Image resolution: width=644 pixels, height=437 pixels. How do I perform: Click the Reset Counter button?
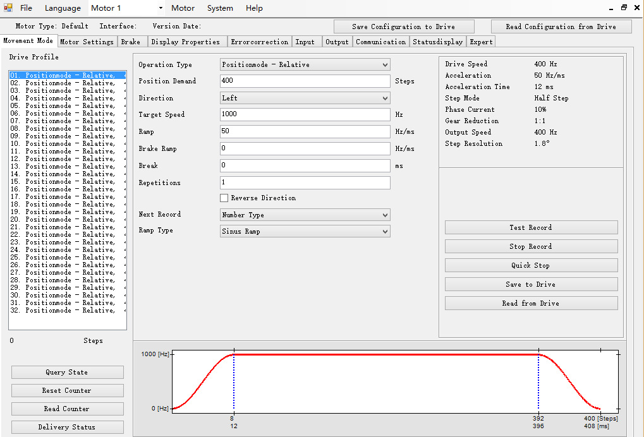pyautogui.click(x=67, y=390)
